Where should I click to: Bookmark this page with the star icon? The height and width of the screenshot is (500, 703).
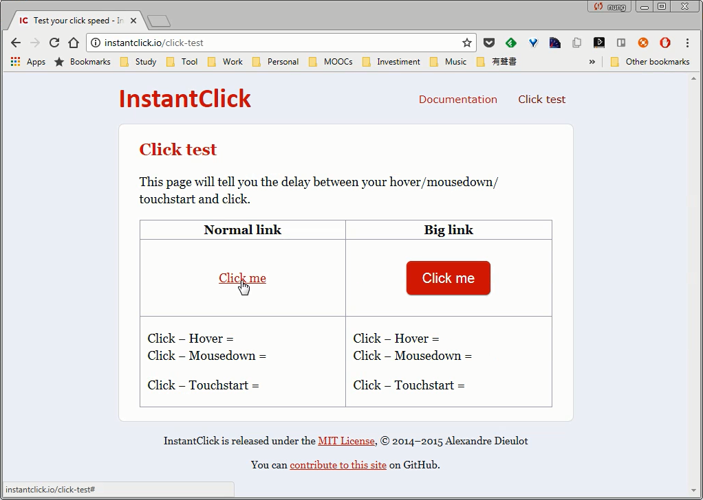click(x=467, y=43)
